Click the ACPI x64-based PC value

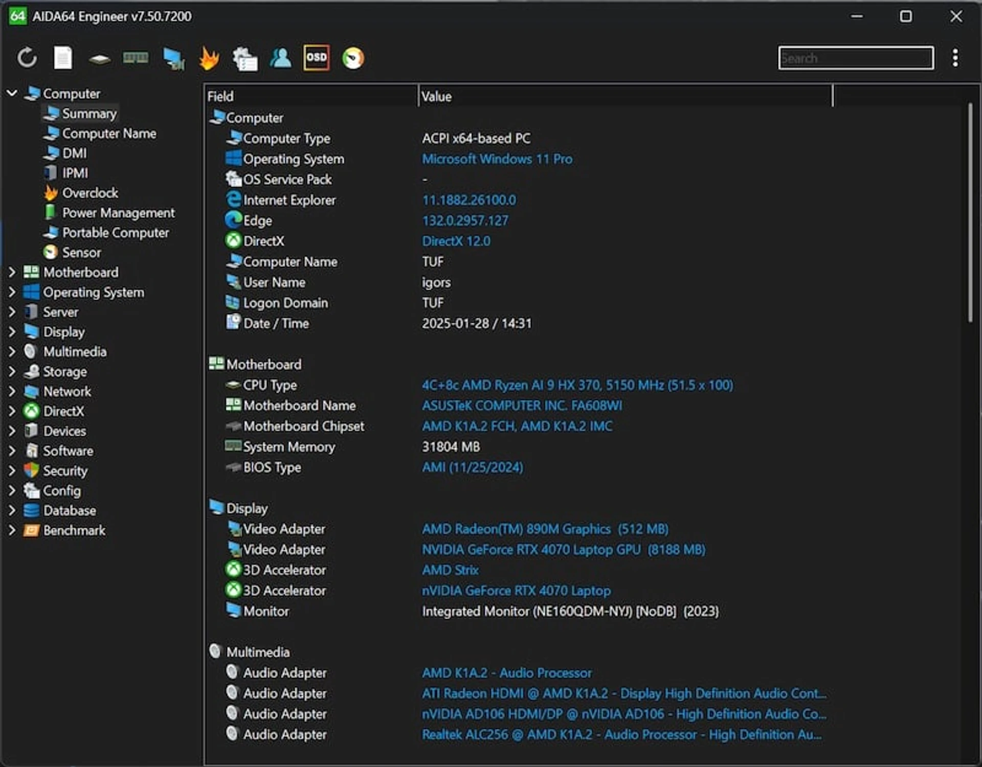coord(476,138)
